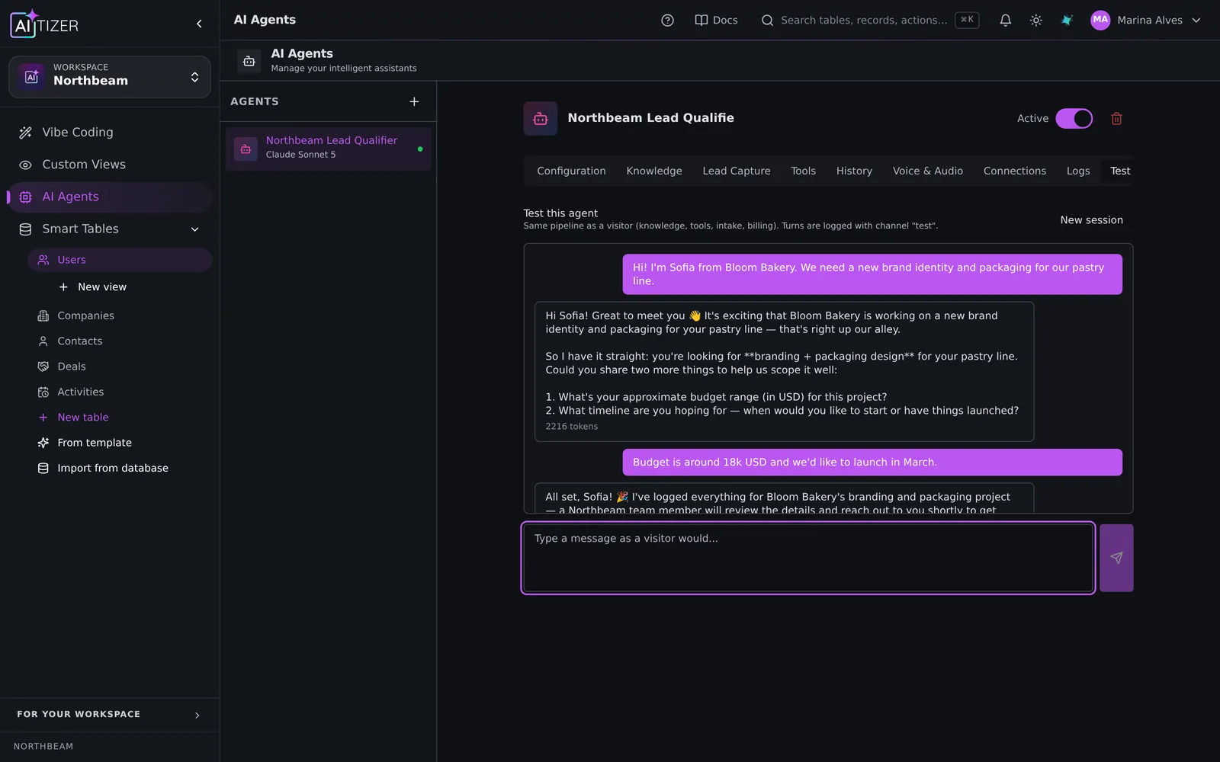1220x762 pixels.
Task: Open the Connections tab
Action: click(1015, 171)
